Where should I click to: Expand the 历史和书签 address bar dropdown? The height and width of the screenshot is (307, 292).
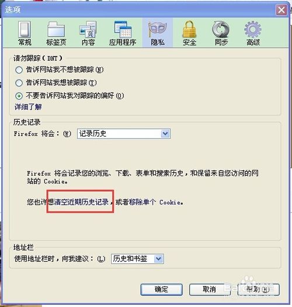click(x=137, y=259)
